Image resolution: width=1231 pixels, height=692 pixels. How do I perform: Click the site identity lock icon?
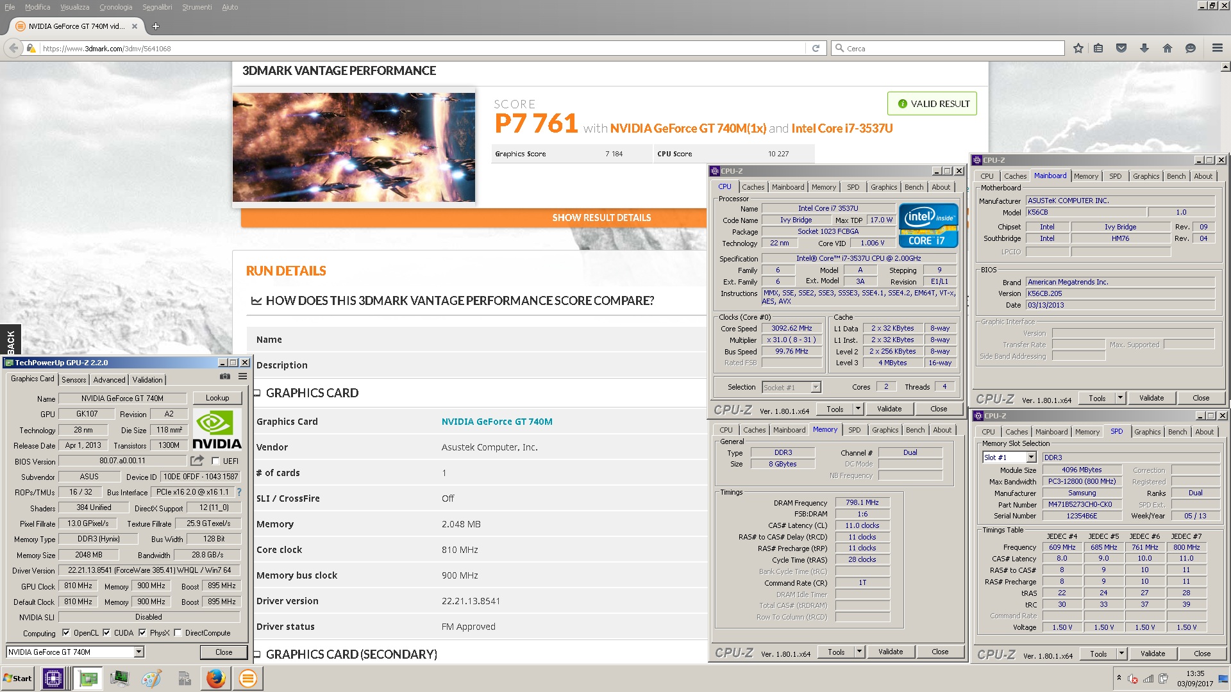[x=30, y=48]
